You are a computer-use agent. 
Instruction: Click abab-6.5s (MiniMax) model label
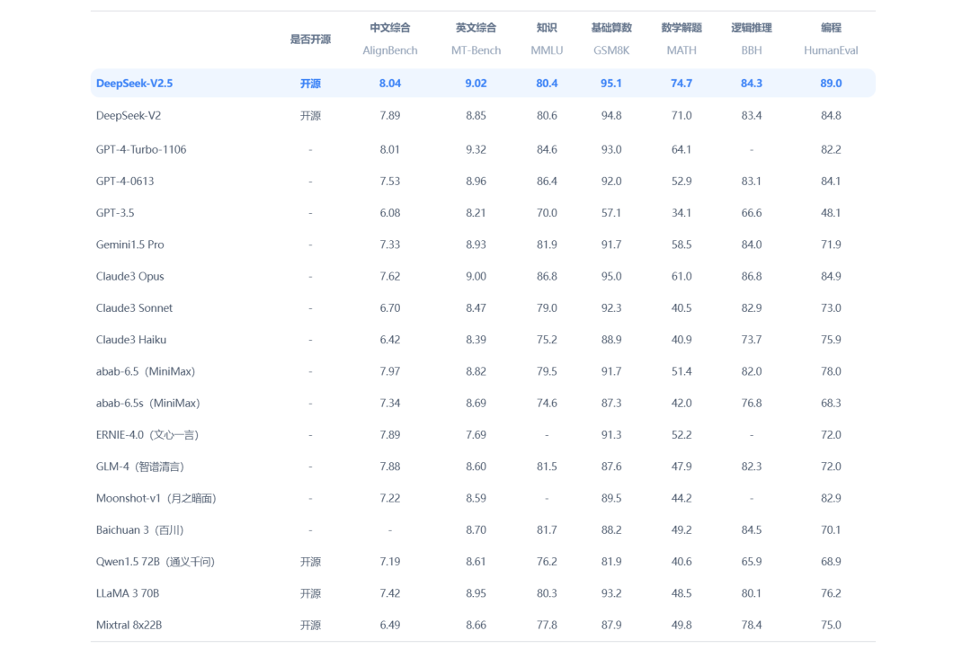(148, 403)
